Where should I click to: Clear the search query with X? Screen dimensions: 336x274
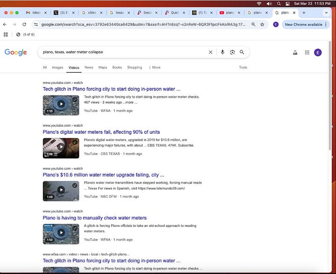pyautogui.click(x=210, y=52)
